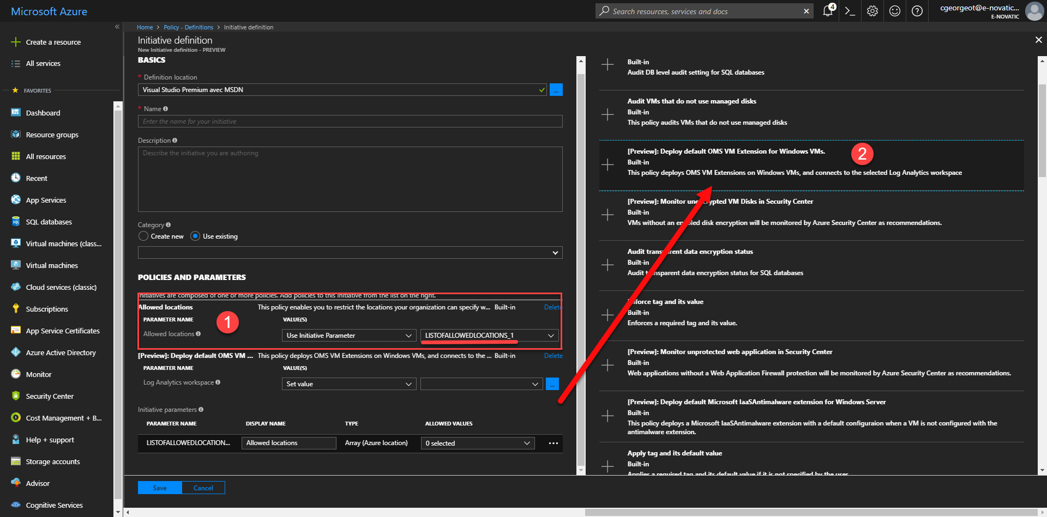Add Deploy default OMS VM Extension policy
Image resolution: width=1047 pixels, height=517 pixels.
tap(607, 165)
